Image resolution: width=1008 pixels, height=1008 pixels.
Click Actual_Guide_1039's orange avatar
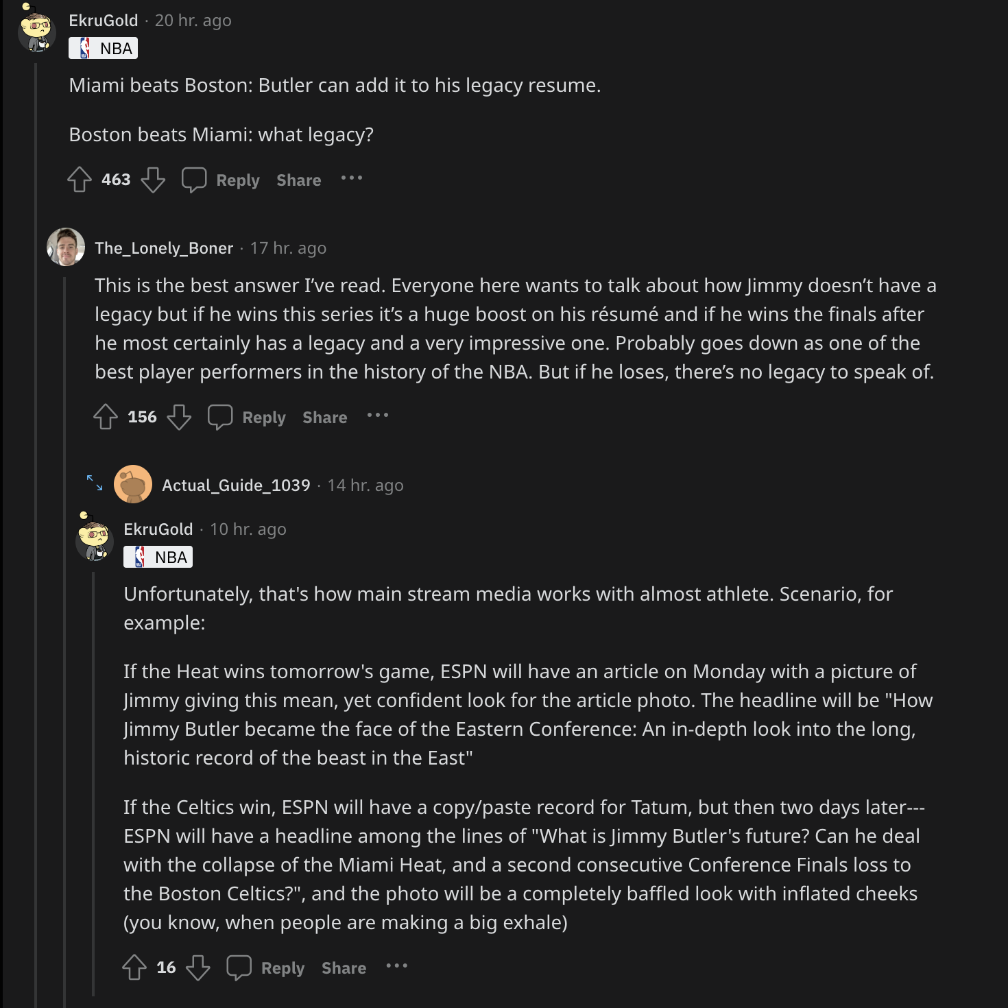click(x=133, y=484)
